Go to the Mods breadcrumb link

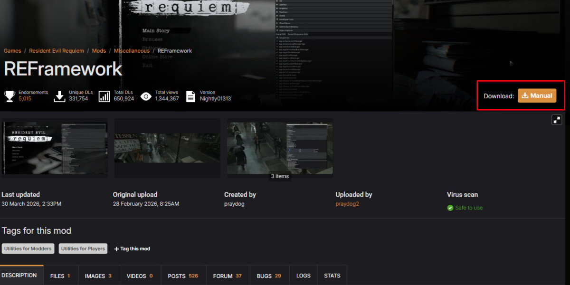coord(99,51)
